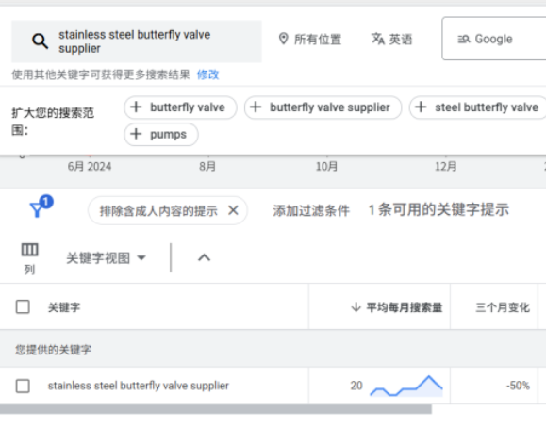Viewport: 546px width, 428px height.
Task: Click the horizontal scrollbar at the bottom
Action: [216, 409]
